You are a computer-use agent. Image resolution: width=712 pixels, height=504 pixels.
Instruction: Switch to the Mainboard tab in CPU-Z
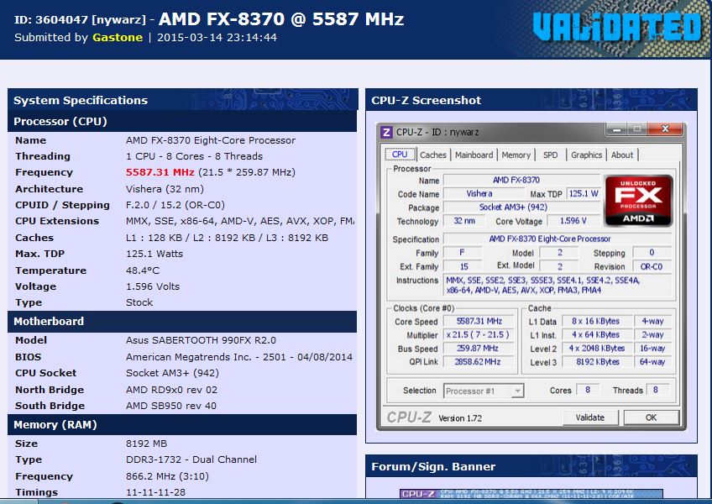[x=474, y=155]
